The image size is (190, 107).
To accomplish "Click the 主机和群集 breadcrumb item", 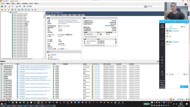I will click(x=28, y=6).
